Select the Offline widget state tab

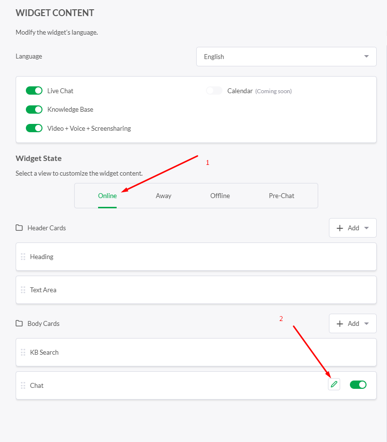220,196
